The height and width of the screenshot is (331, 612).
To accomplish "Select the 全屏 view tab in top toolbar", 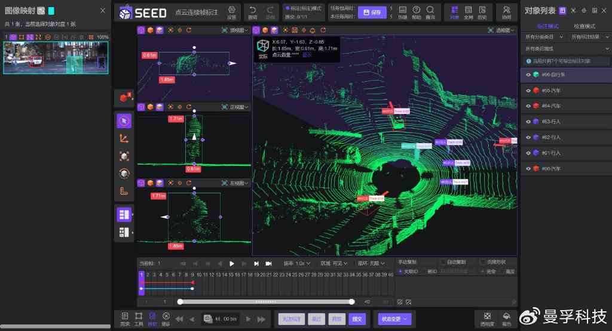I will (x=469, y=12).
